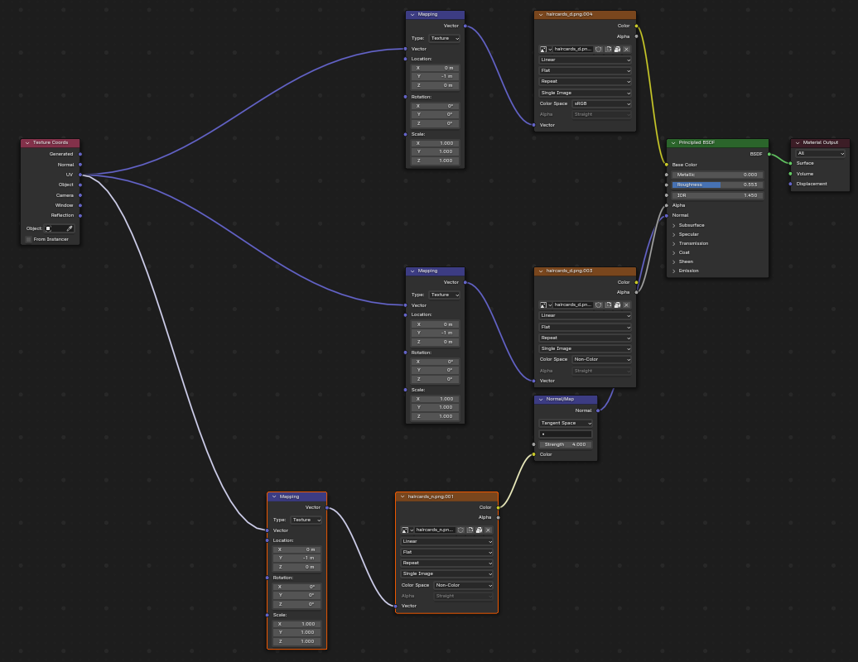Screen dimensions: 858x662
Task: Toggle fake user shield on haircards_n.png.001
Action: [x=460, y=530]
